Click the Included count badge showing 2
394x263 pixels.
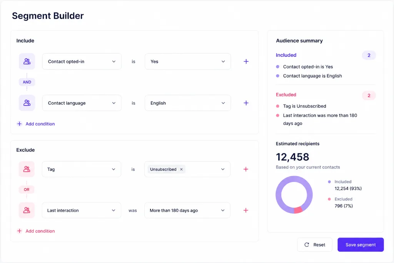pos(369,56)
